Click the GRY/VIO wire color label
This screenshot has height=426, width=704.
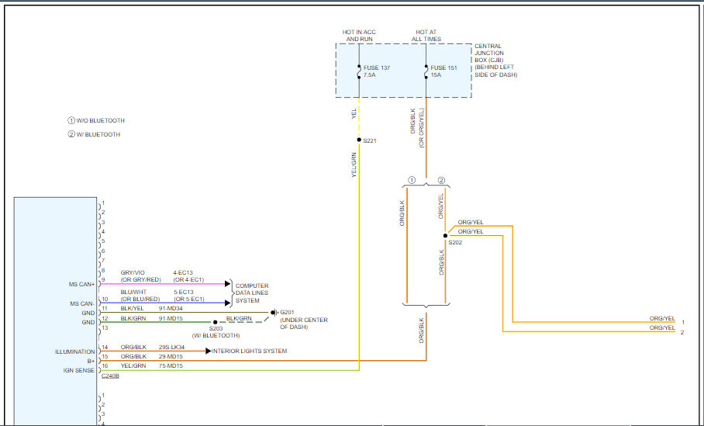click(133, 273)
